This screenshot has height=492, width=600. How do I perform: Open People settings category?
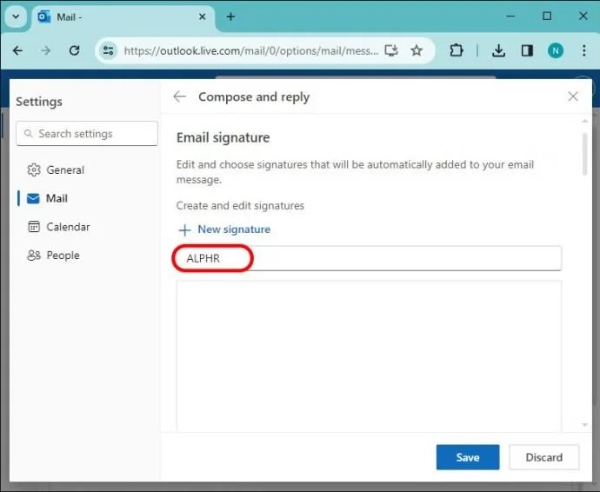(54, 256)
